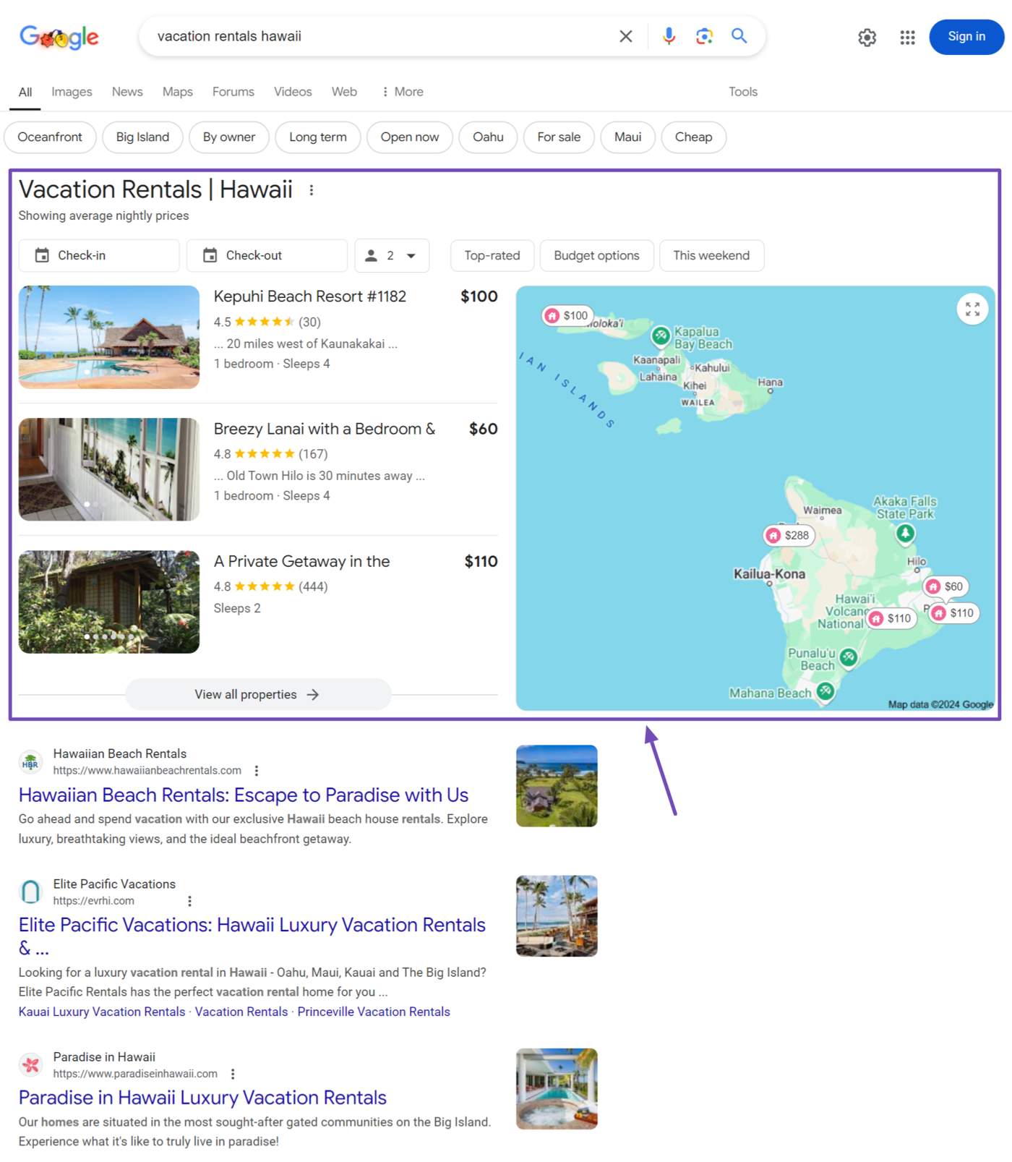The height and width of the screenshot is (1162, 1012).
Task: Open the guests count dropdown
Action: point(392,255)
